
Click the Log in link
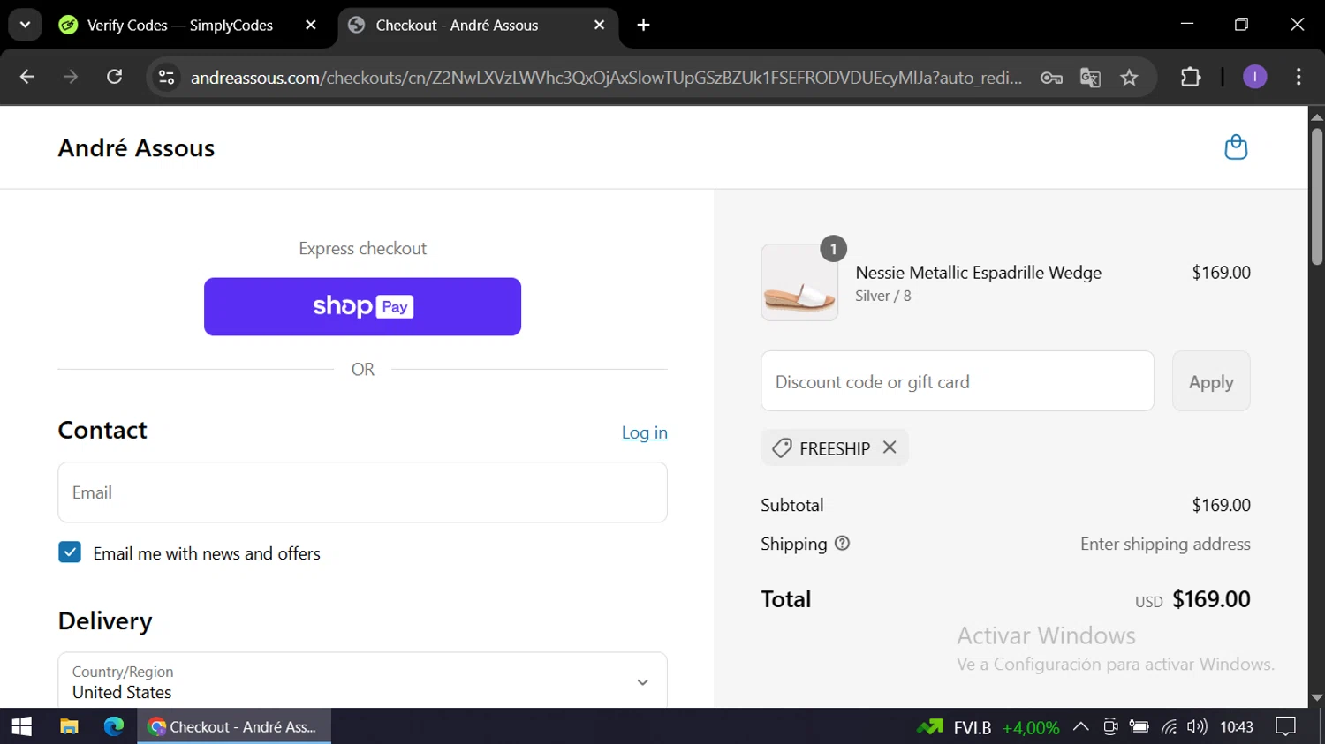pos(644,432)
